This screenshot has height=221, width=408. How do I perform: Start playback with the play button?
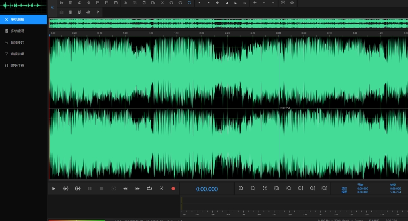click(x=53, y=188)
